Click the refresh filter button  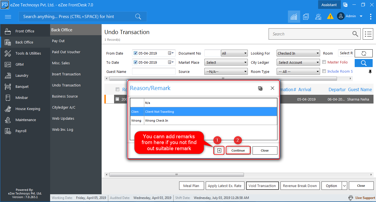pos(364,53)
